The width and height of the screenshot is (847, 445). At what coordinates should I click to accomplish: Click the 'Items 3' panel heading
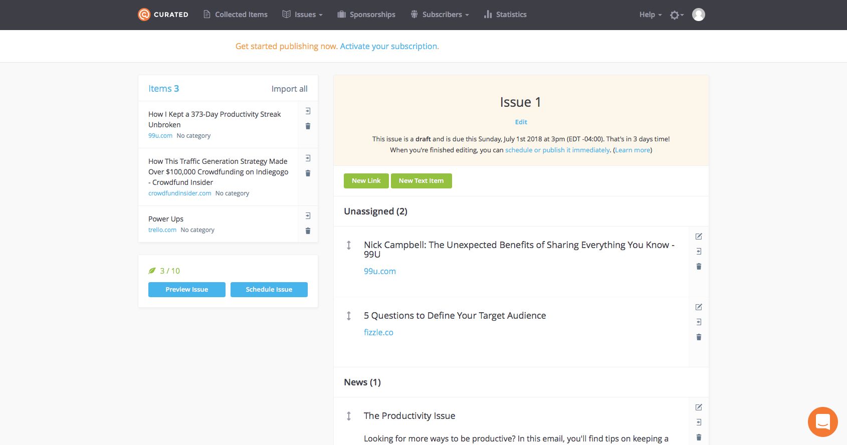tap(163, 89)
